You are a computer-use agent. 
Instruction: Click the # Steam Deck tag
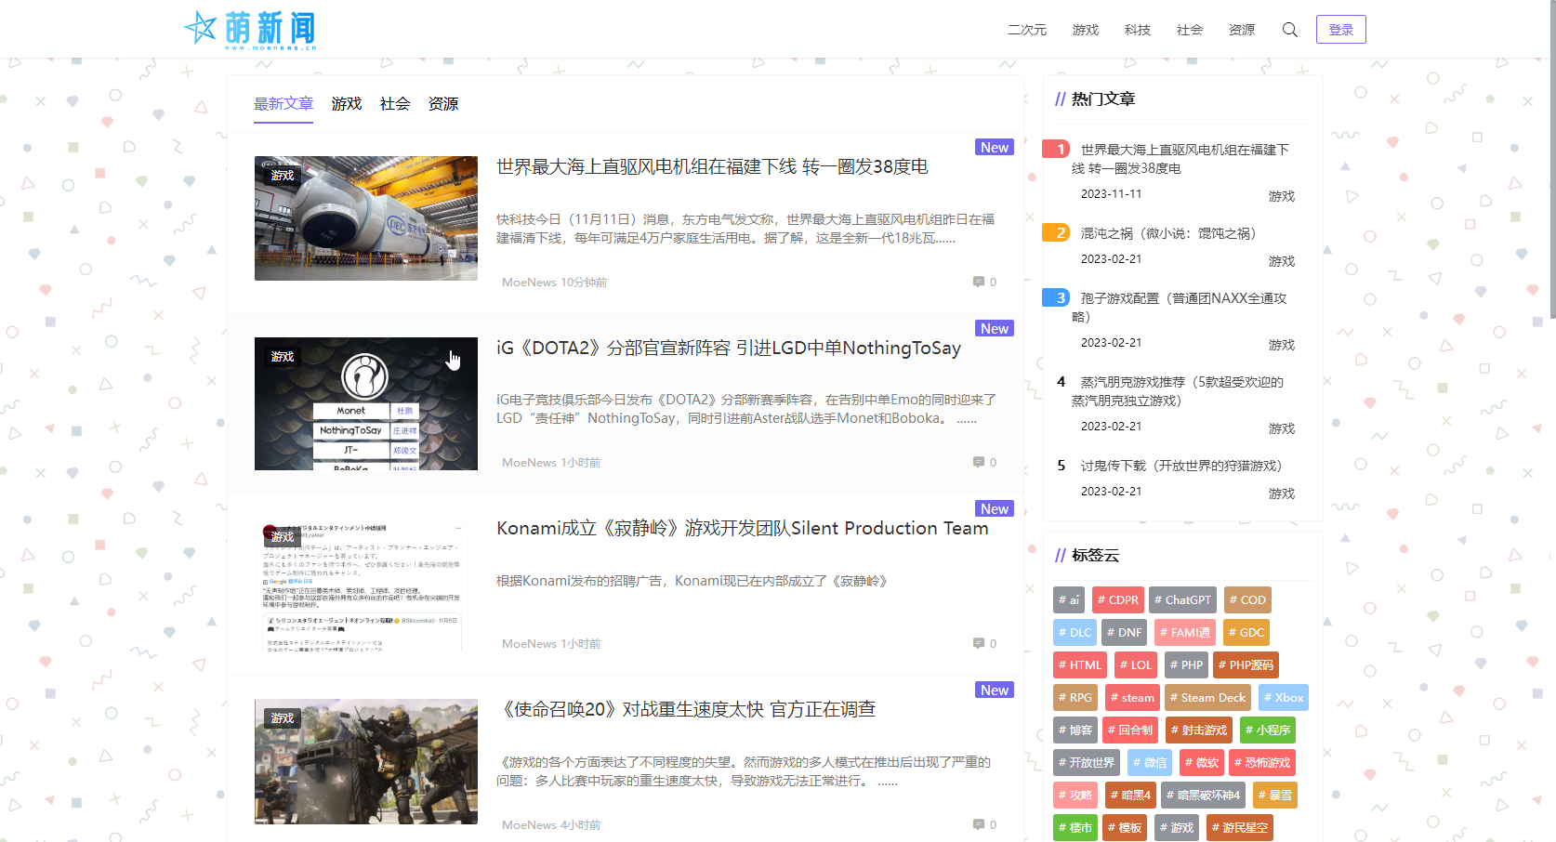(1208, 698)
